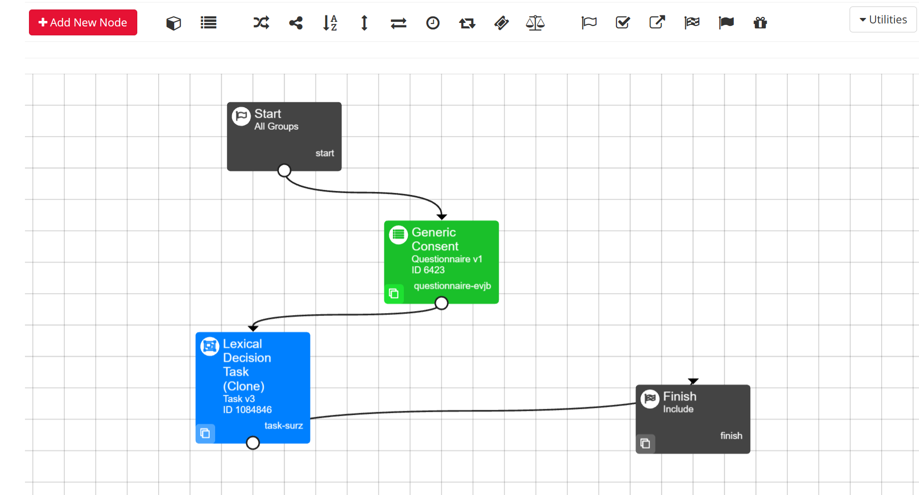
Task: Select the balance scale Counterbalance icon
Action: coord(535,23)
